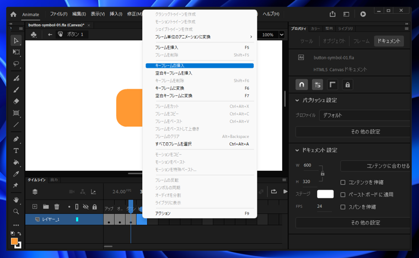Test movie with the play icon
Viewport: 419px width, 258px height.
point(363,14)
